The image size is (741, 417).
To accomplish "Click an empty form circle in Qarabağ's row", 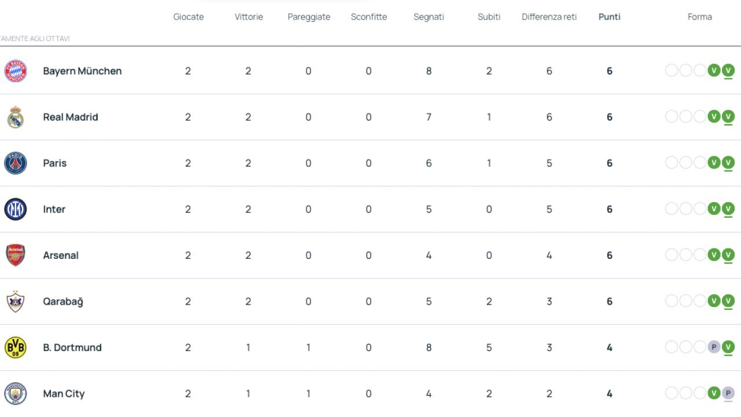I will coord(673,301).
